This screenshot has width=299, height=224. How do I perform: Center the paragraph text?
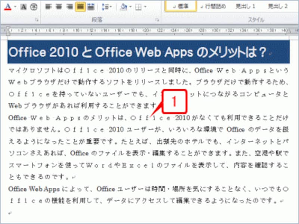coord(59,7)
